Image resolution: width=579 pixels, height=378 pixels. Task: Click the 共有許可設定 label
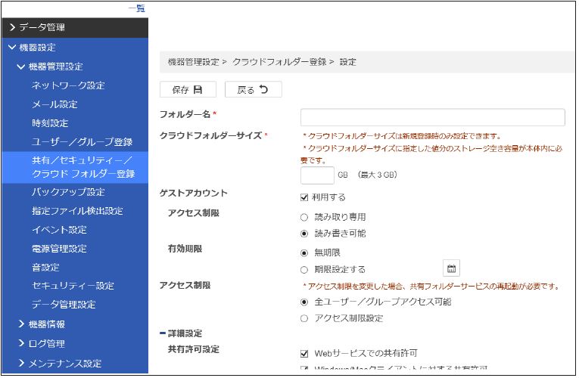[x=194, y=349]
